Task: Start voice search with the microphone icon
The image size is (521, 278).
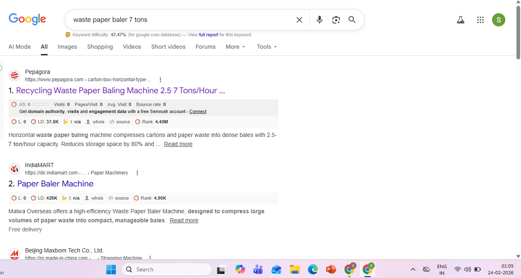Action: click(319, 20)
